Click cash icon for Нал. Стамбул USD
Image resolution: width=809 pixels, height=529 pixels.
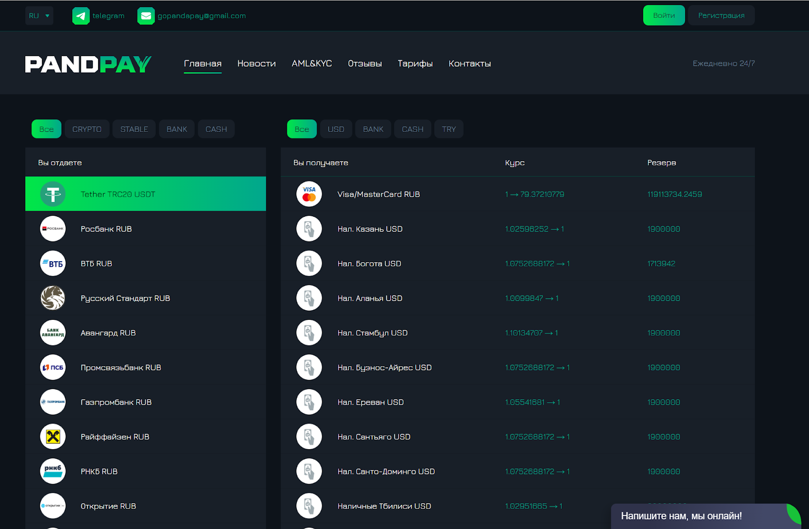point(309,333)
